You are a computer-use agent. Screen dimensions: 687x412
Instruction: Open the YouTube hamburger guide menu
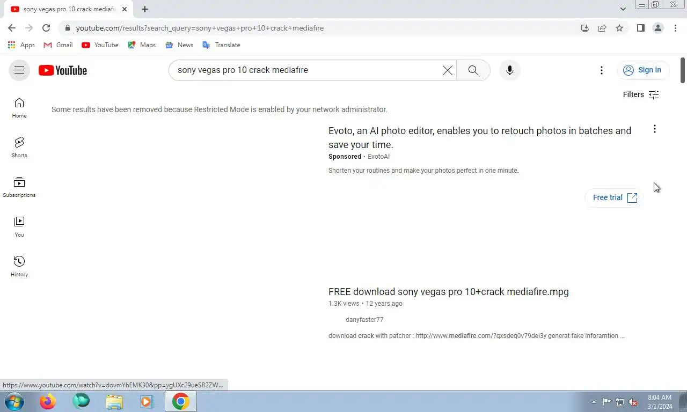pyautogui.click(x=19, y=70)
